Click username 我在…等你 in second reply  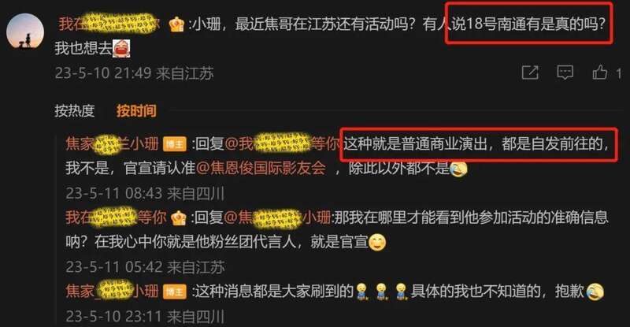pyautogui.click(x=116, y=217)
